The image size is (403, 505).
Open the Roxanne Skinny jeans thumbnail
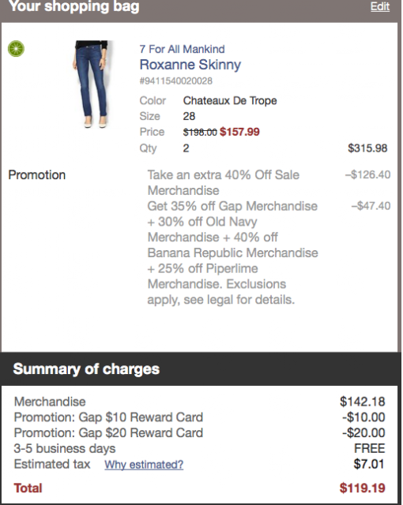(x=91, y=84)
